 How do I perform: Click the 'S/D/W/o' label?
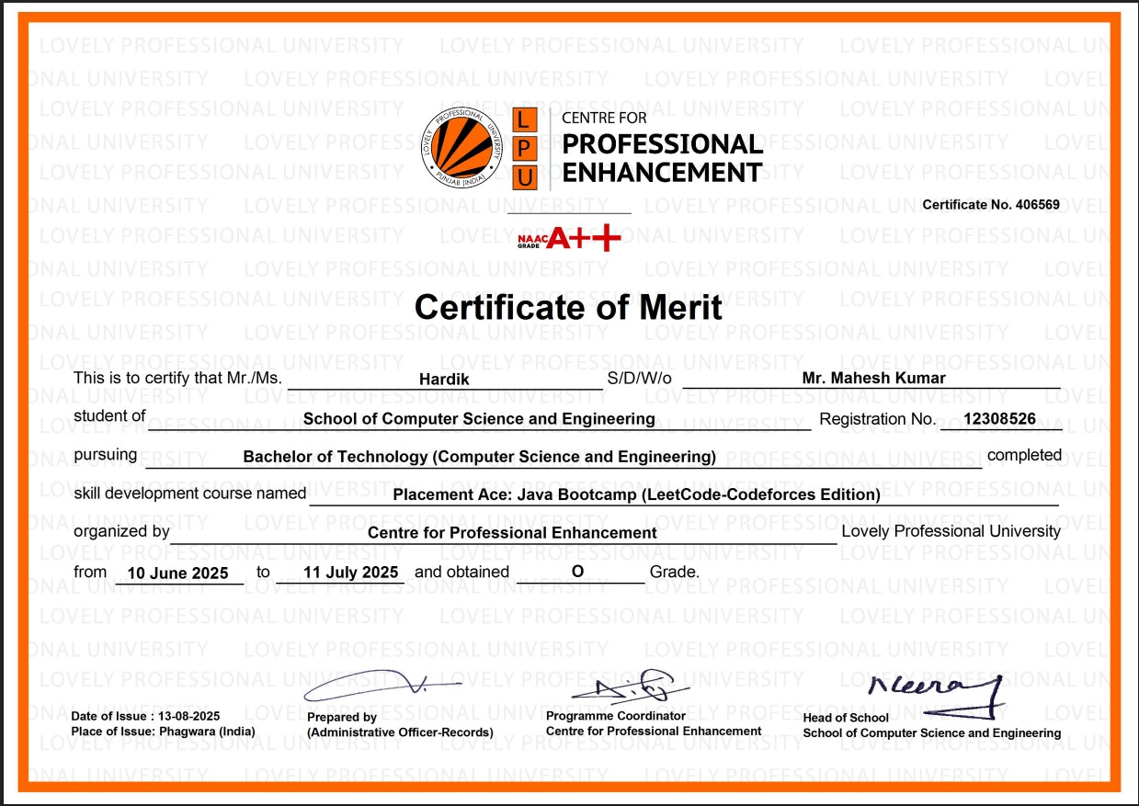click(640, 378)
